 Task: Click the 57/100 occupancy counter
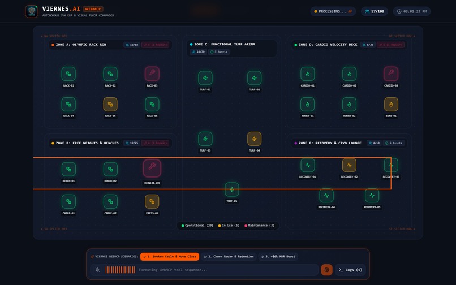point(375,11)
